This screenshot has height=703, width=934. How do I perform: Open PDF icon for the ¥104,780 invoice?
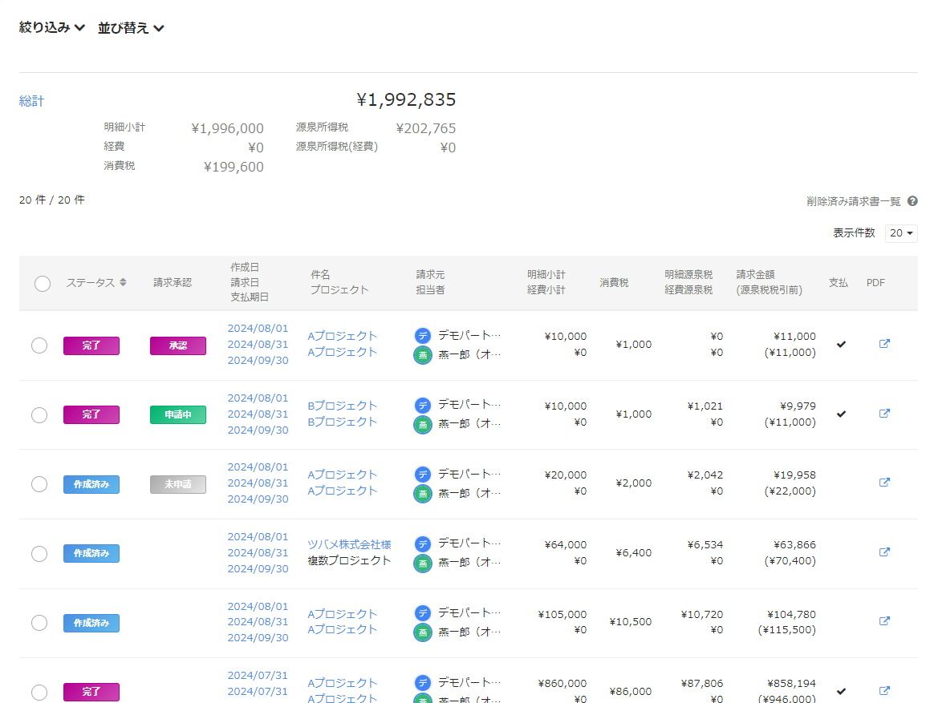(x=884, y=621)
